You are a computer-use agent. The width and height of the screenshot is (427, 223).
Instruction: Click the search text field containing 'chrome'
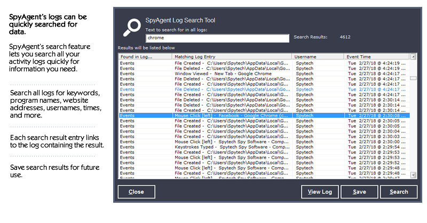tap(217, 38)
